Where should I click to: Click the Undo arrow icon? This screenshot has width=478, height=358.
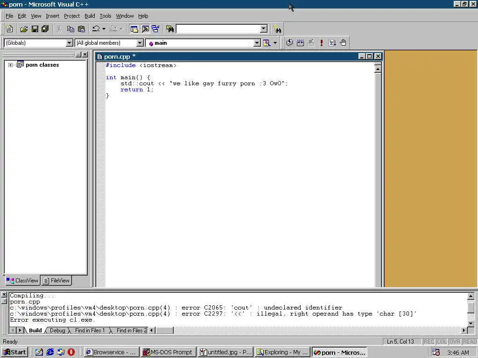[96, 29]
